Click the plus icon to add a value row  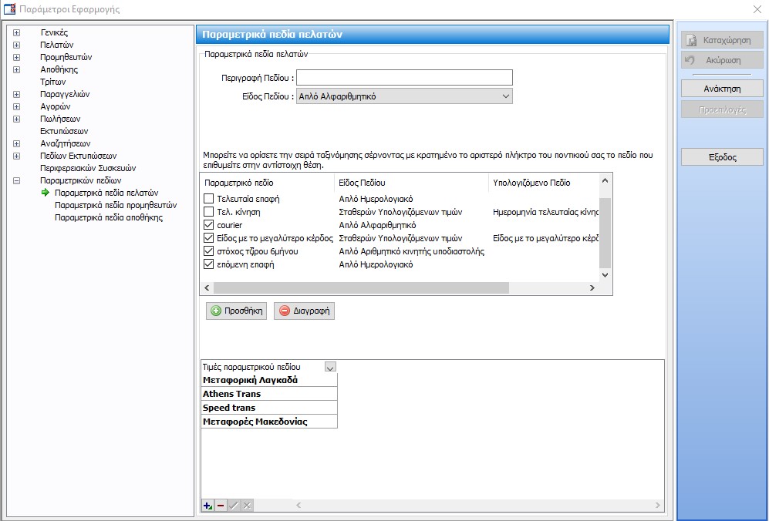click(207, 506)
